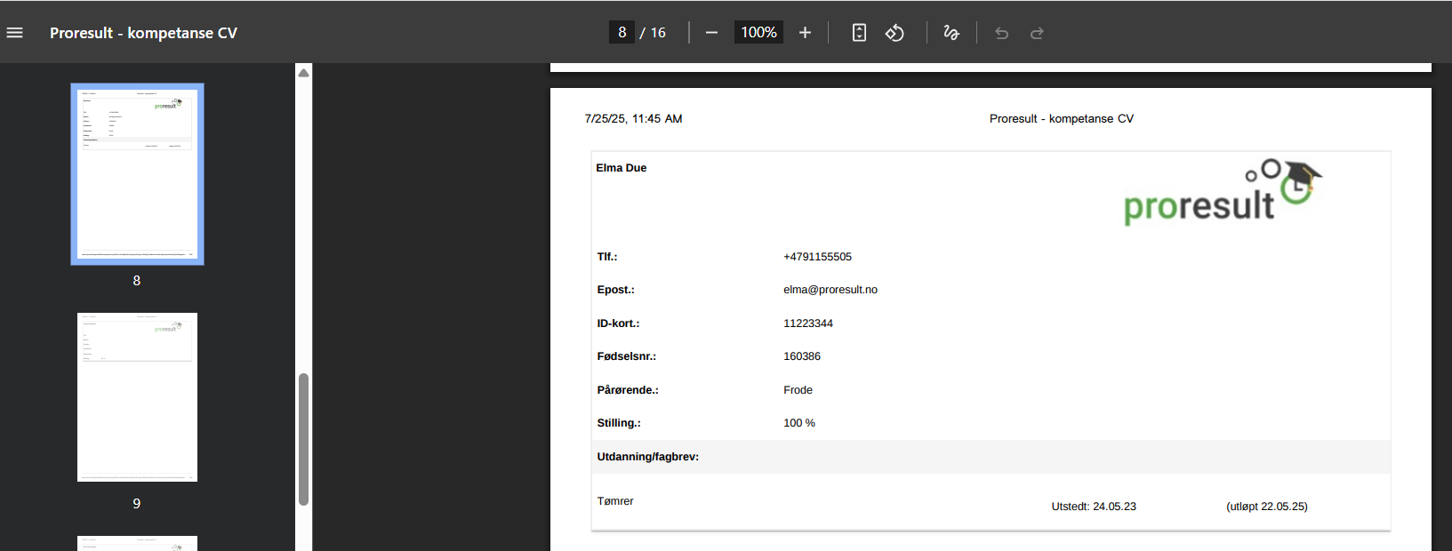Screen dimensions: 1452x551
Task: Click the Tømrer entry
Action: pos(615,501)
